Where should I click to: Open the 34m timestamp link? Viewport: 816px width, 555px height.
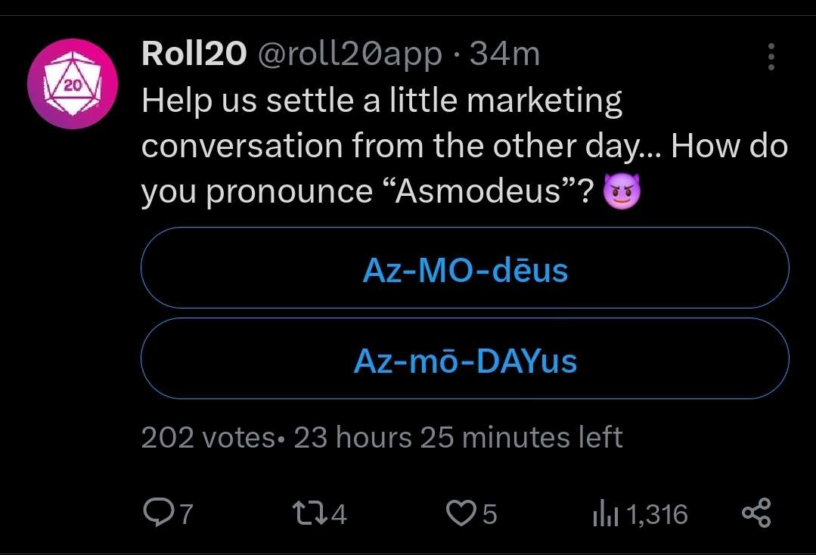505,54
